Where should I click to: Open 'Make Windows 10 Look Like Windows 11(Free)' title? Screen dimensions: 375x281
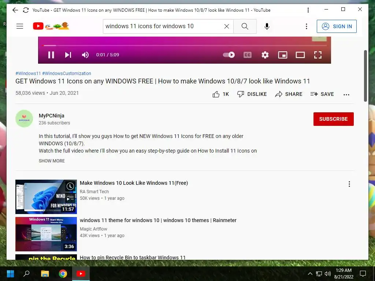click(134, 183)
